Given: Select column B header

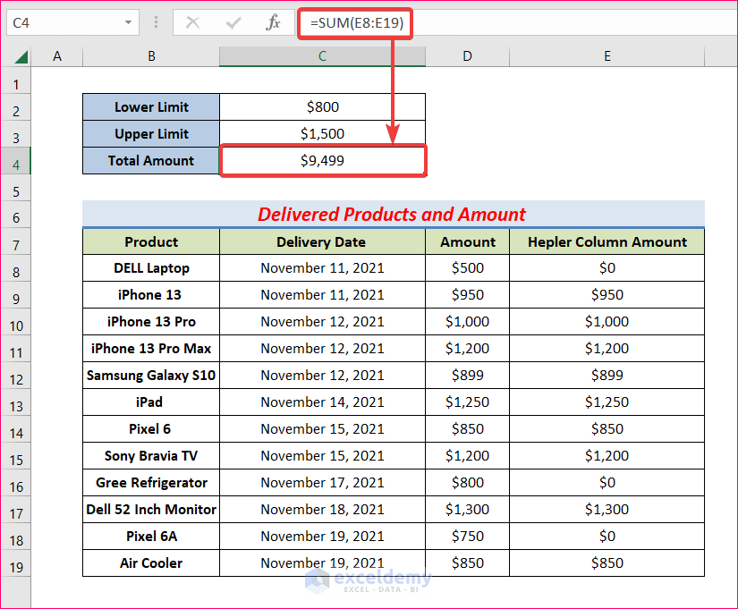Looking at the screenshot, I should coord(151,56).
